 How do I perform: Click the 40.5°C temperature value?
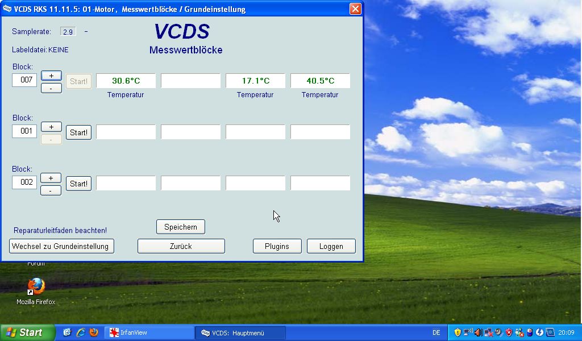pyautogui.click(x=321, y=81)
